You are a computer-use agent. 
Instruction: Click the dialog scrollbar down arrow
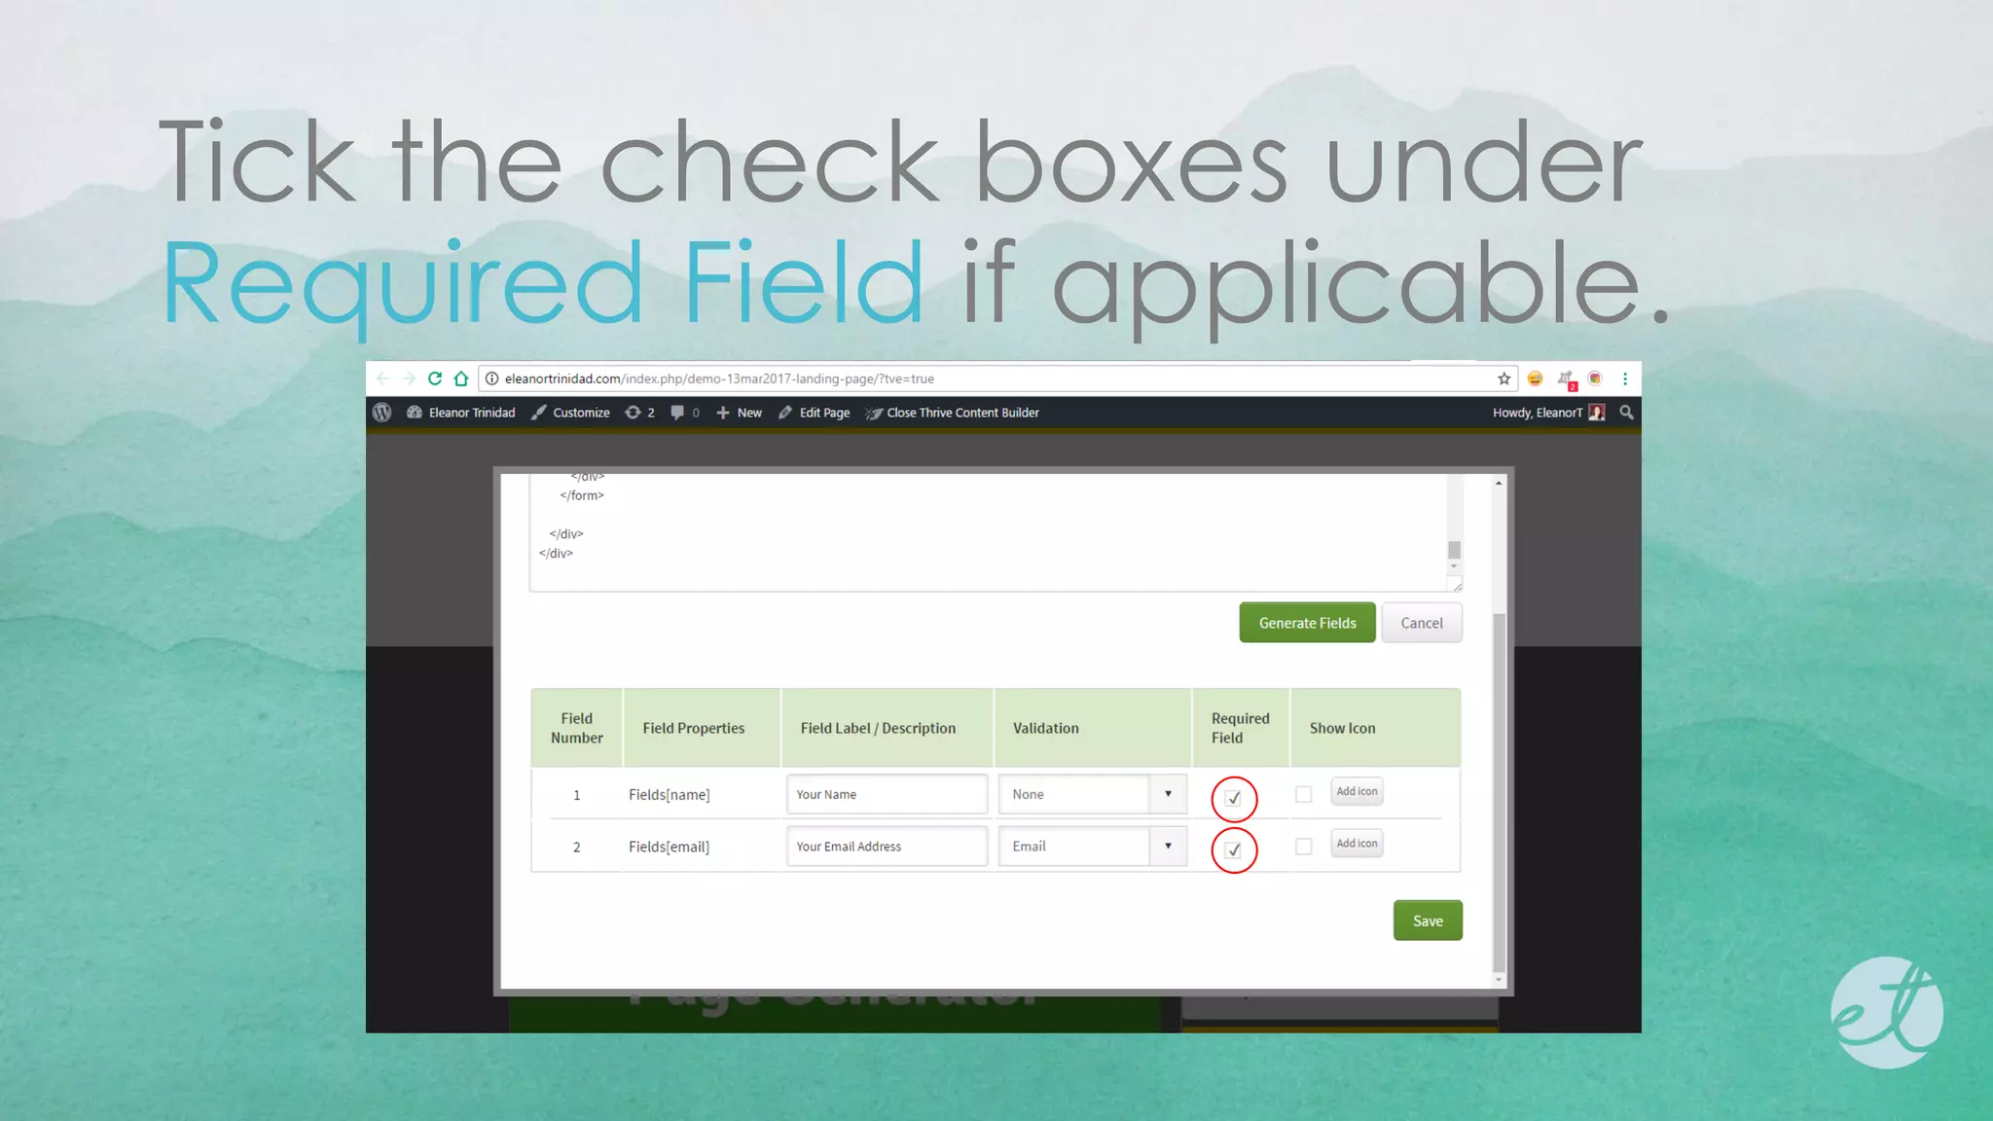point(1499,980)
